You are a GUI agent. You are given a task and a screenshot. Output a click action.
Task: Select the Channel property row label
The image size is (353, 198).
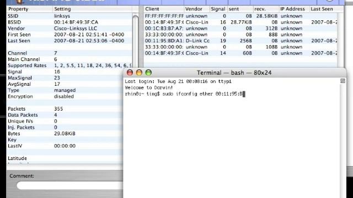(x=17, y=53)
